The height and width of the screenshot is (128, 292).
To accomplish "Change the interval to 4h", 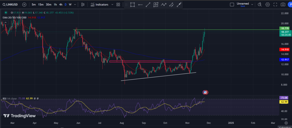I will click(x=61, y=5).
